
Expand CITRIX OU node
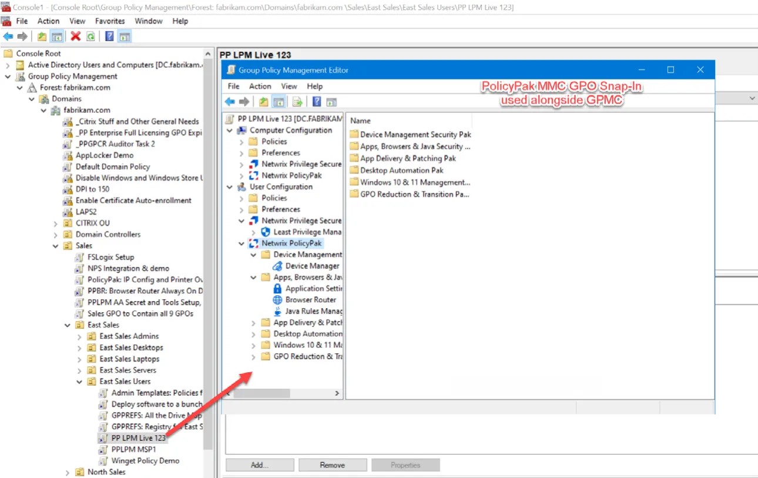pos(56,223)
